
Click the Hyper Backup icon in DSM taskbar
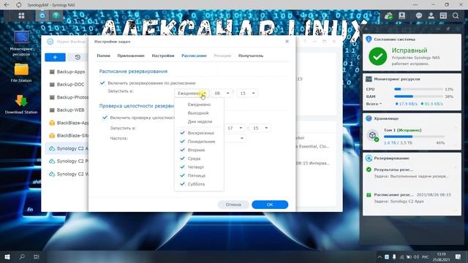click(x=42, y=16)
